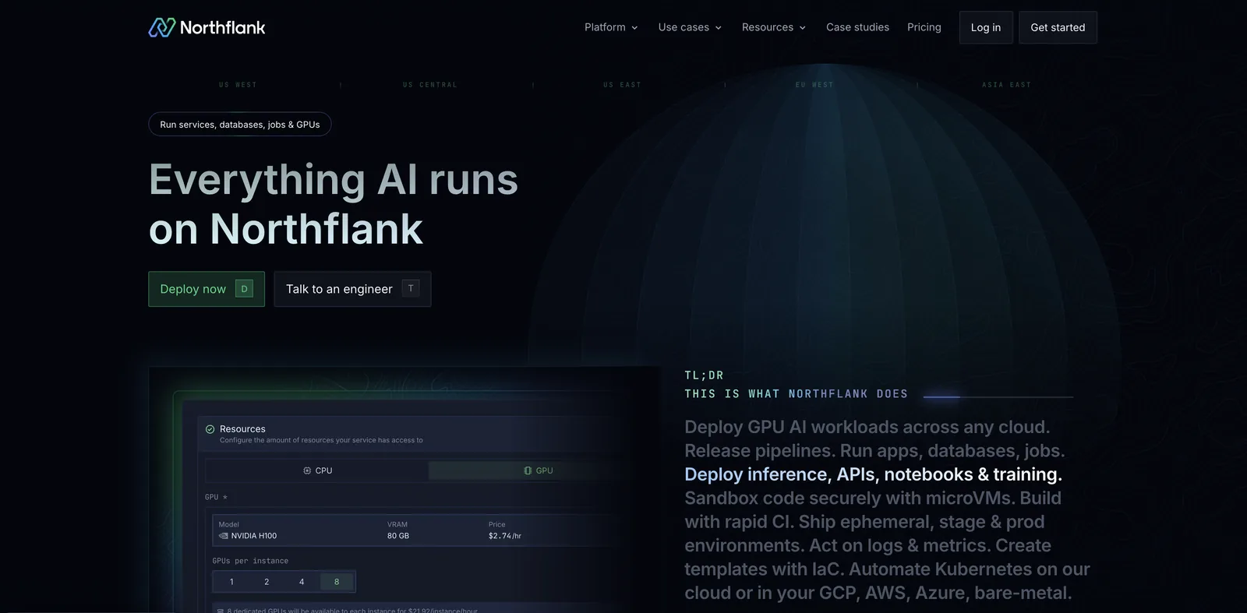The height and width of the screenshot is (613, 1247).
Task: Switch to the GPU resources tab
Action: [538, 470]
